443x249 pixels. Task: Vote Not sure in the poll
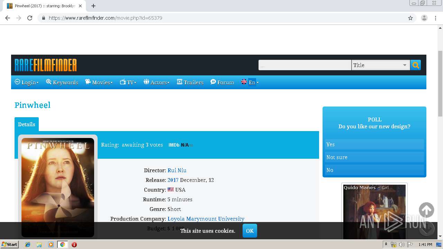[374, 157]
